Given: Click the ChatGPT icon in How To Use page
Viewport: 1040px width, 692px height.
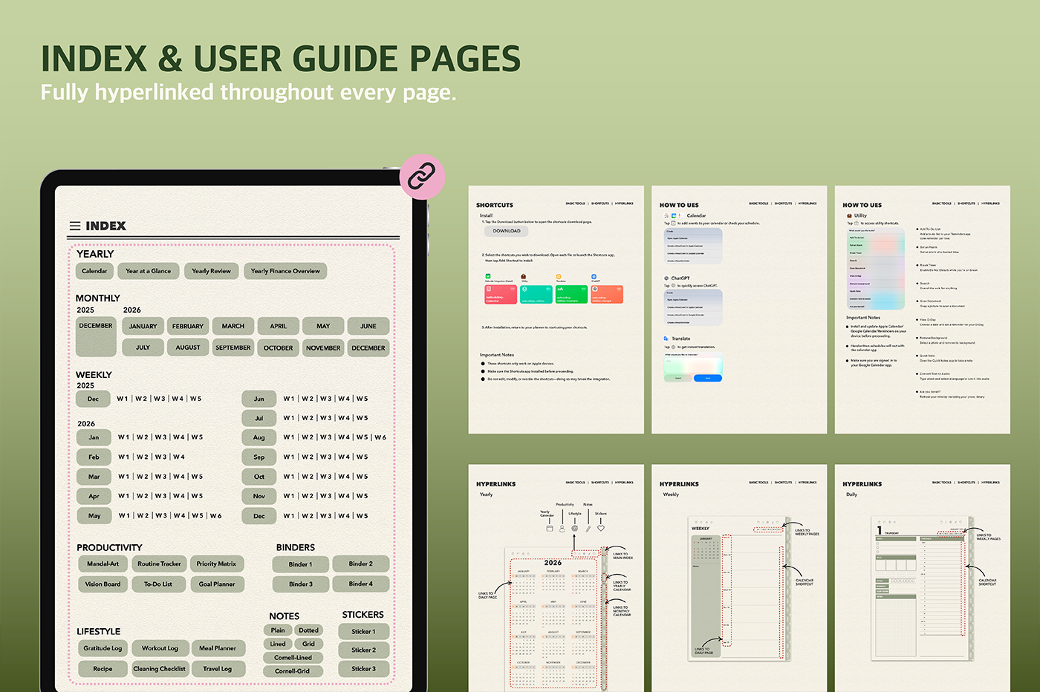Looking at the screenshot, I should click(666, 278).
